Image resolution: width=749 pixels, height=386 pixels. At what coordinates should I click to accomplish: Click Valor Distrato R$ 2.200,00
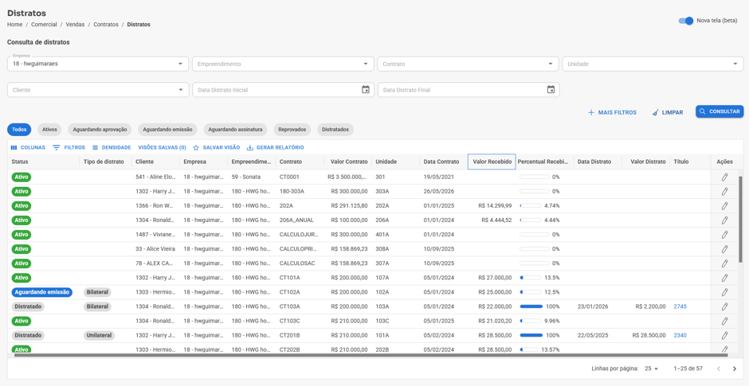(x=651, y=306)
